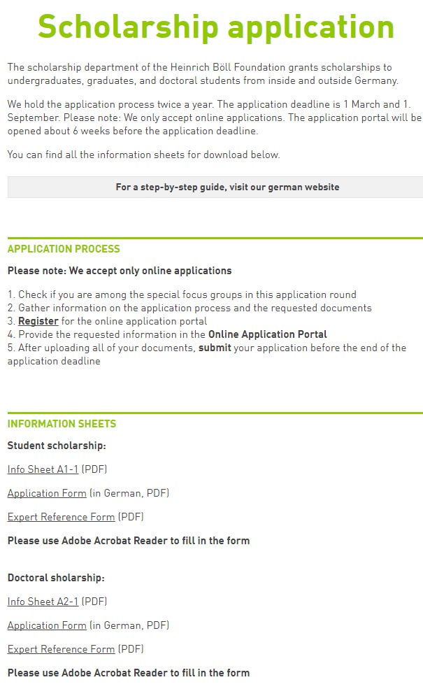Open student scholarship Application Form link
423x696 pixels.
[x=47, y=493]
